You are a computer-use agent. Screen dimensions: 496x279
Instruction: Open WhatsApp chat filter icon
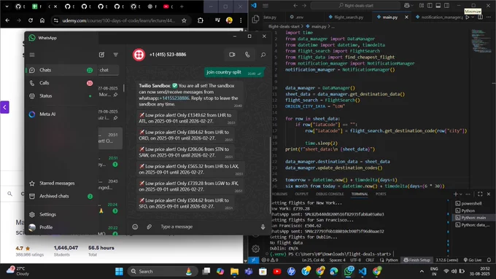click(x=116, y=55)
